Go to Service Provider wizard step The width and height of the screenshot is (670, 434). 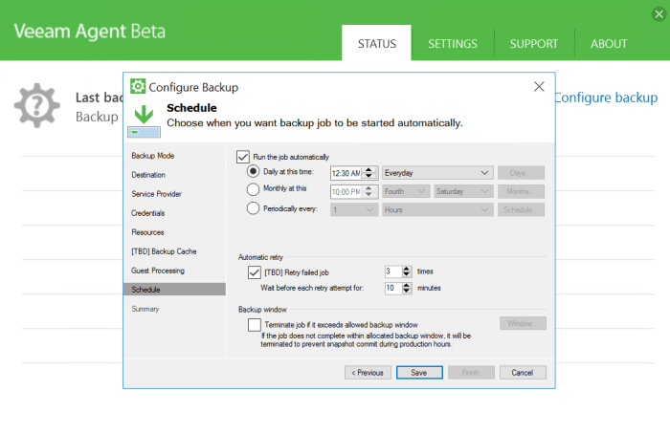156,194
